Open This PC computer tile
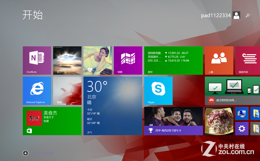Image resolution: width=260 pixels, height=161 pixels. [x=242, y=113]
